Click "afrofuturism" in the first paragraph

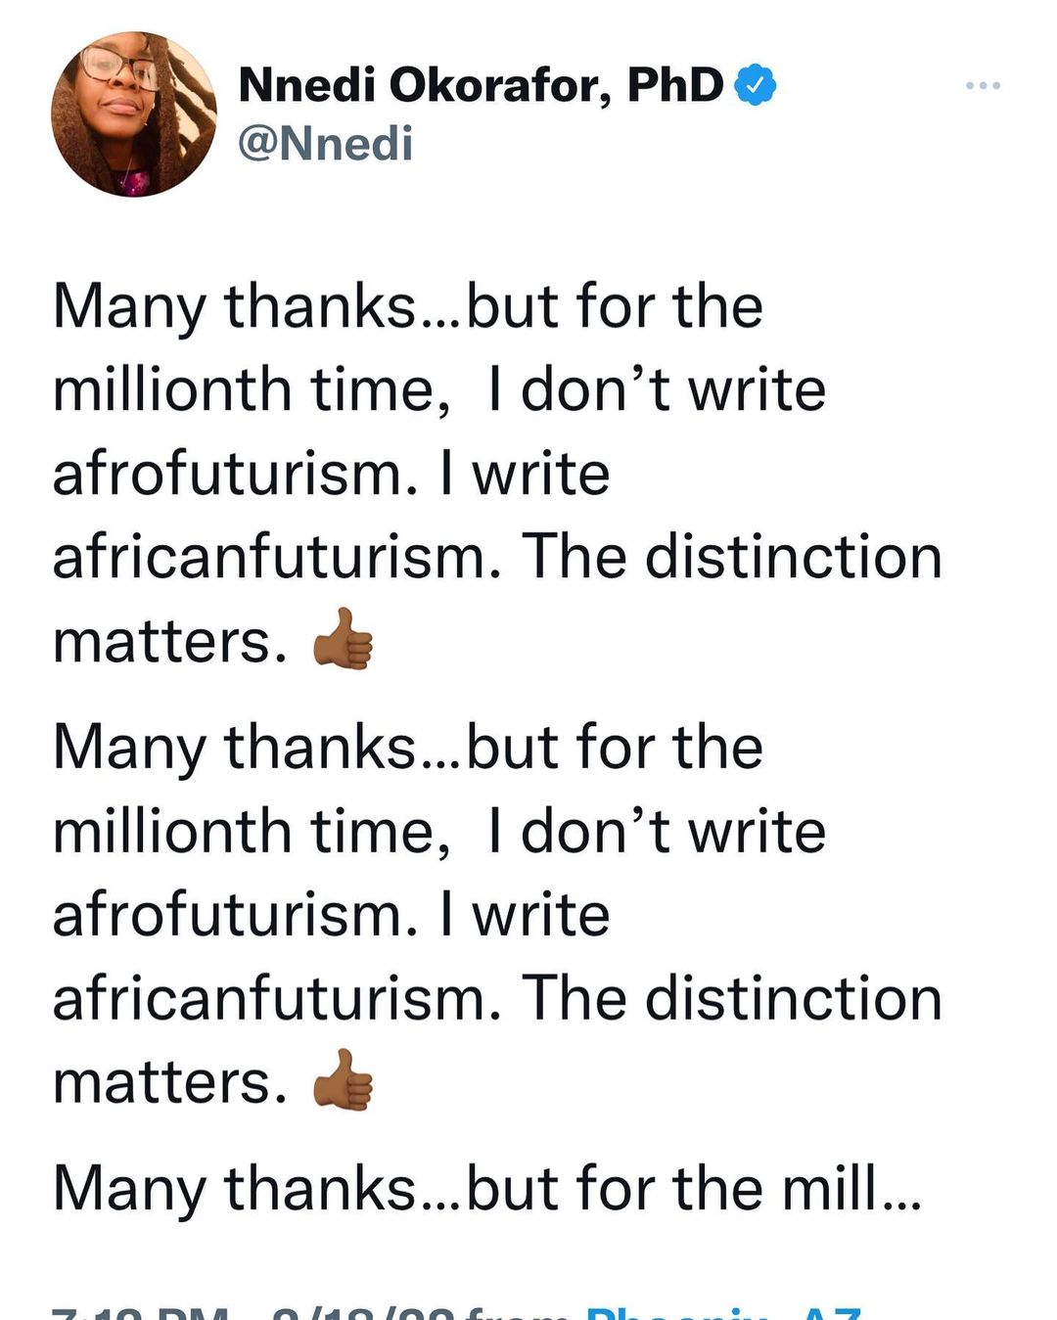click(x=227, y=475)
